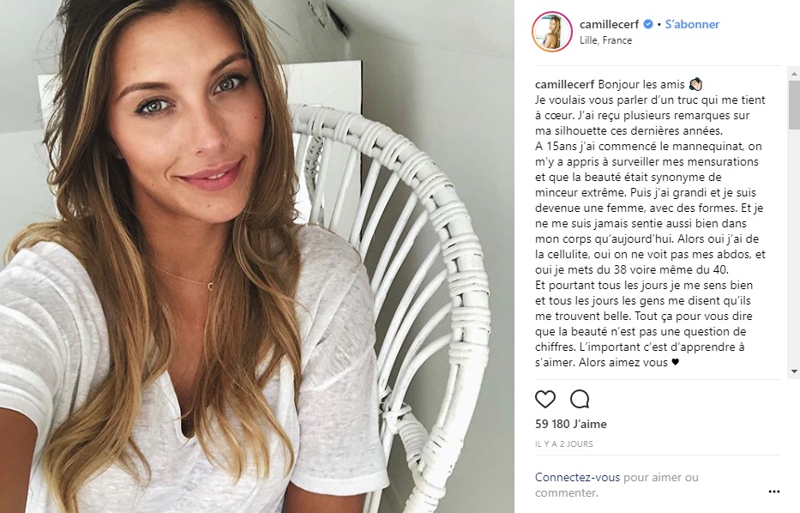Image resolution: width=800 pixels, height=513 pixels.
Task: Open the three-dots more options menu
Action: [774, 492]
